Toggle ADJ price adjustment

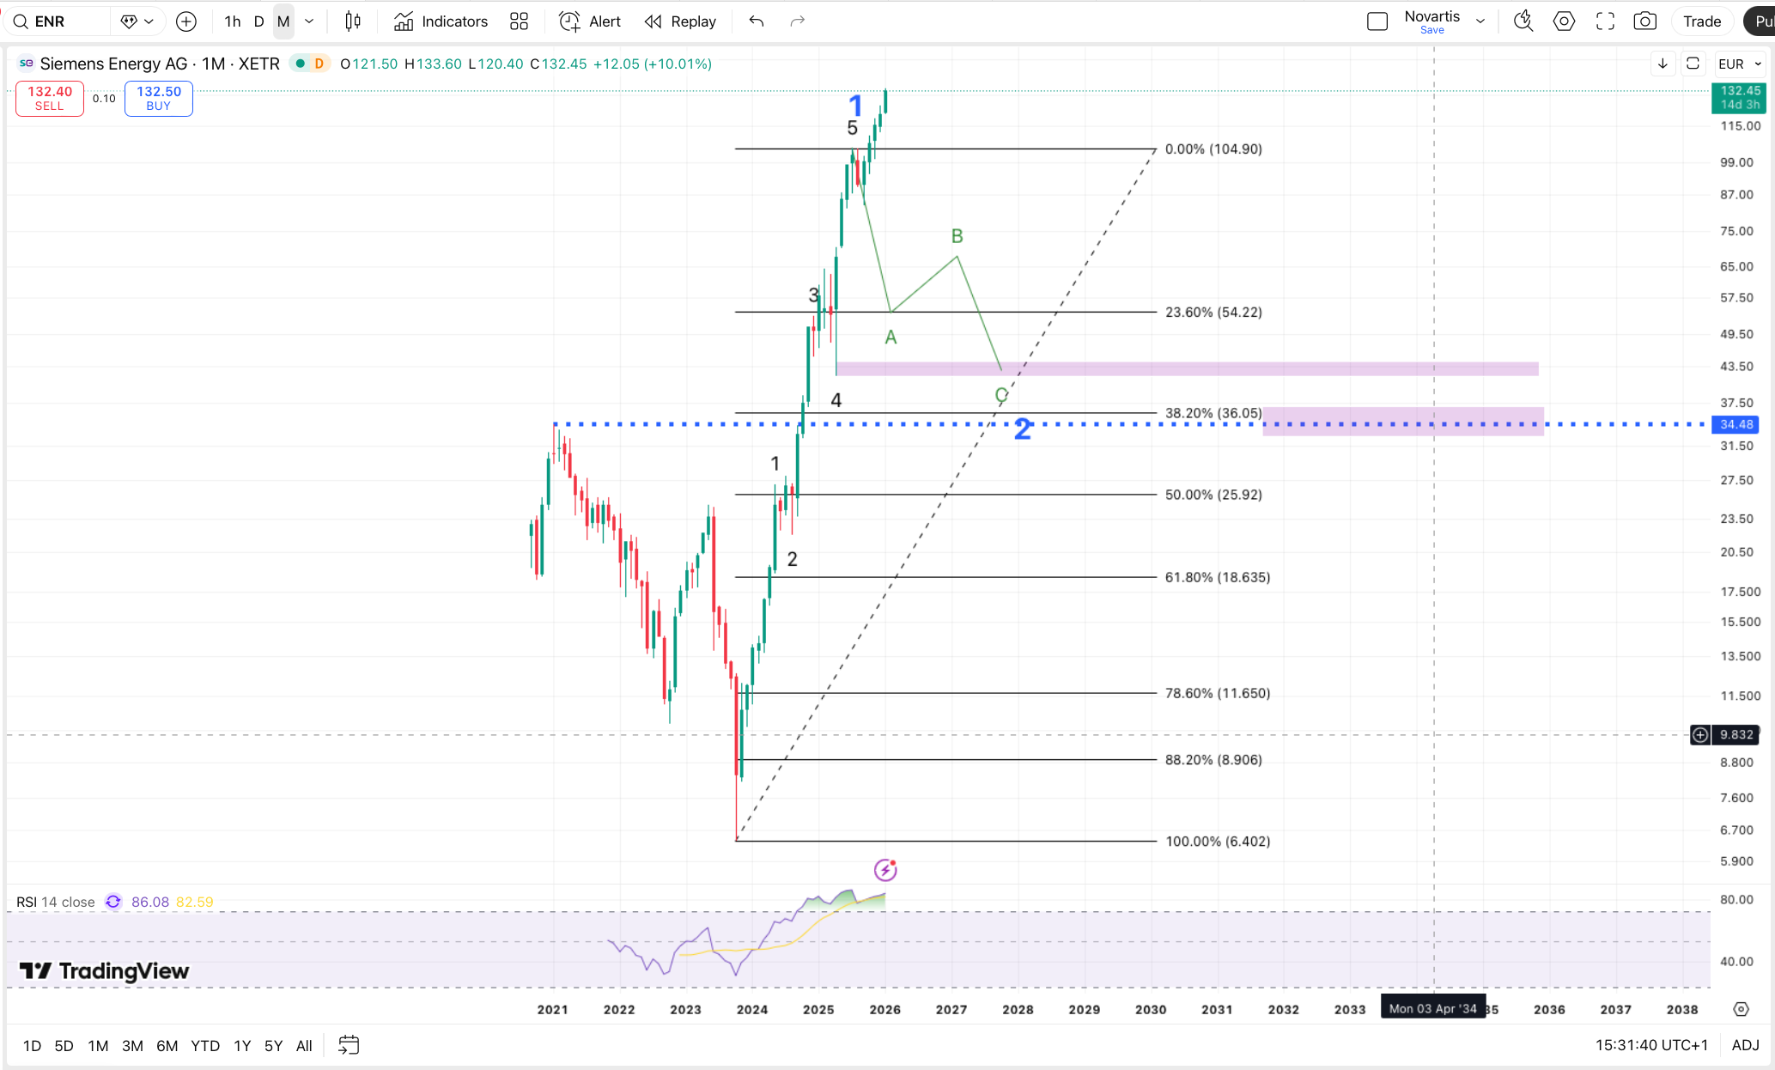(x=1745, y=1045)
